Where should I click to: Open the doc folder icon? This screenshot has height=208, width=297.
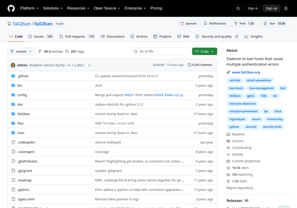click(13, 104)
